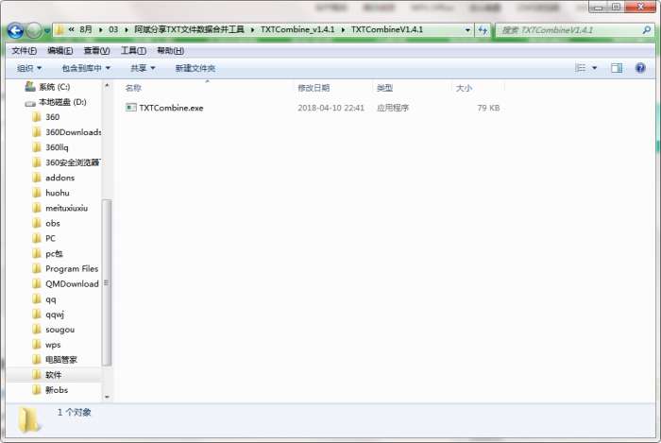Click the Program Files folder icon
Screen dimensions: 661x443
37,269
